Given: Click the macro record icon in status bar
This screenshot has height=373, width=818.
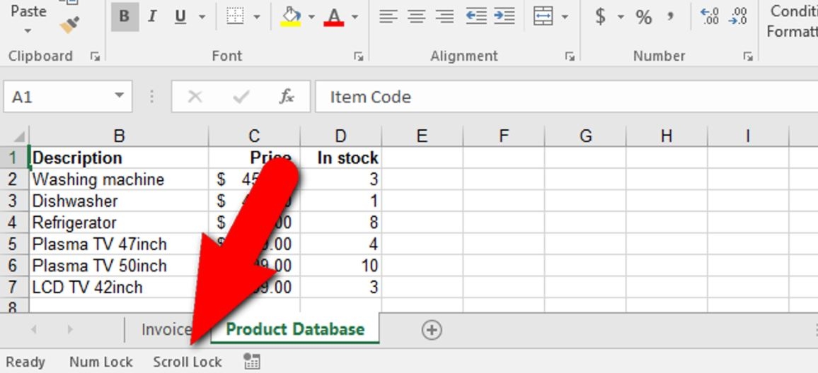Looking at the screenshot, I should tap(251, 362).
